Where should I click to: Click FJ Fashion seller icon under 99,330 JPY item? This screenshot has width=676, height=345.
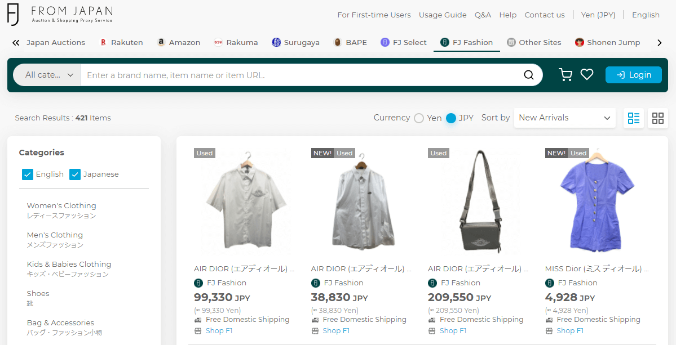198,283
